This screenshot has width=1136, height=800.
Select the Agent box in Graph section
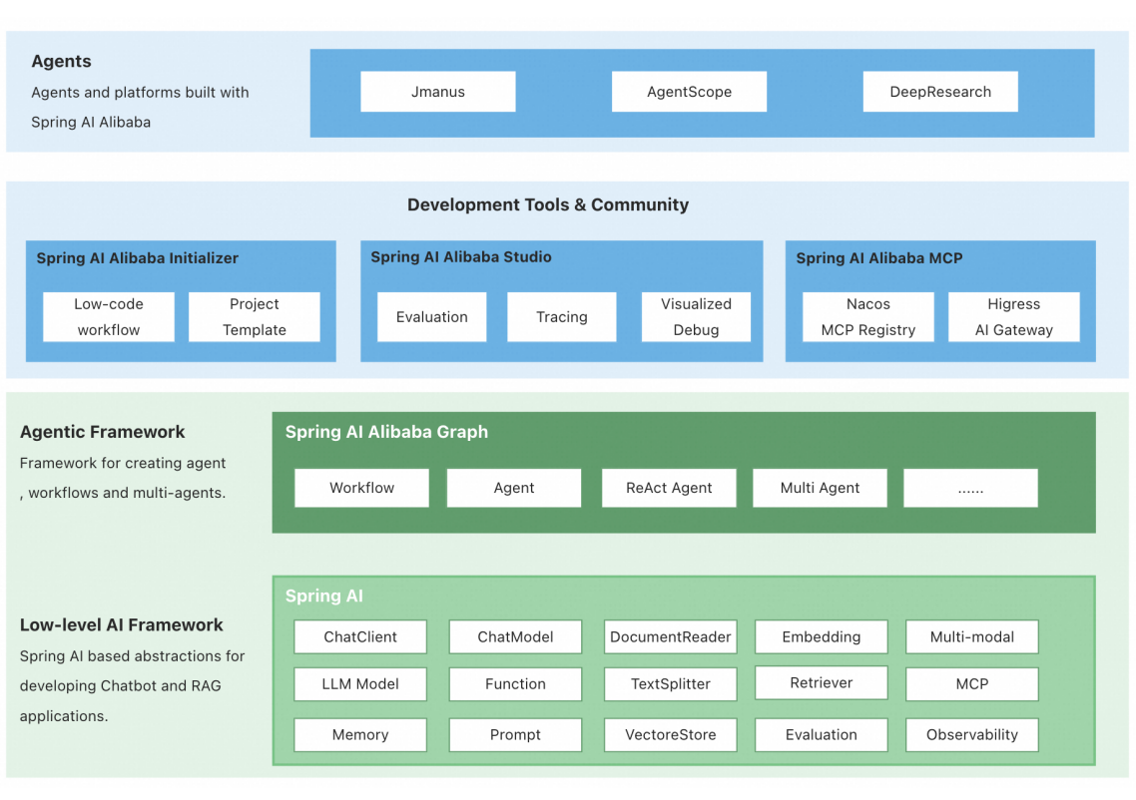[x=514, y=487]
